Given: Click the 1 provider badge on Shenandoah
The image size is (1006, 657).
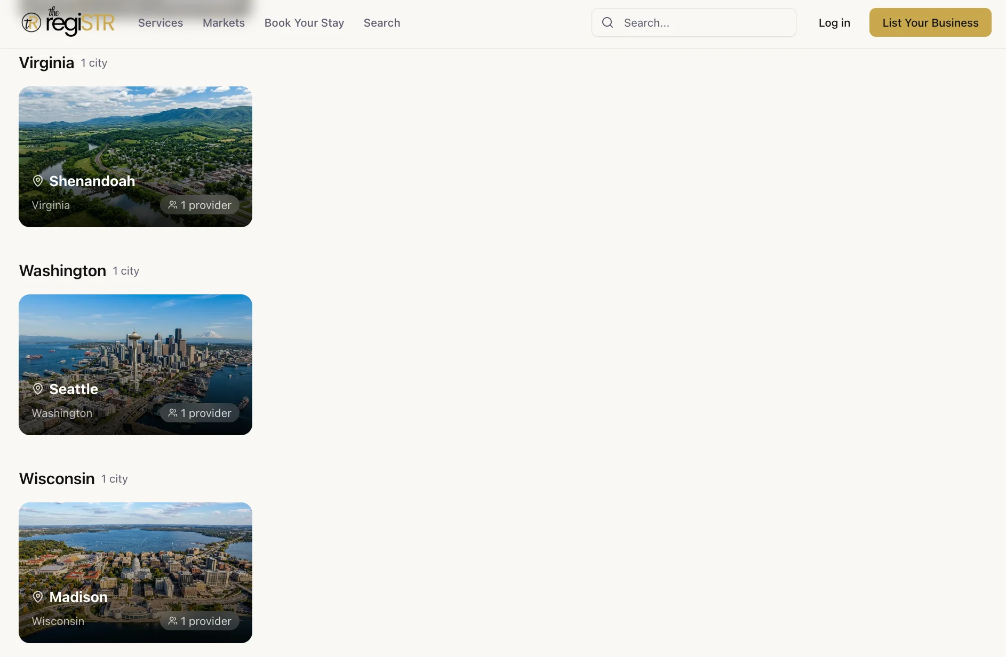Looking at the screenshot, I should 199,205.
